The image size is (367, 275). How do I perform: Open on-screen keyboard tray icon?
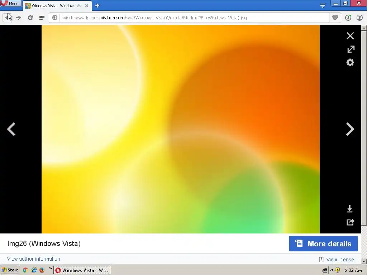pyautogui.click(x=325, y=270)
